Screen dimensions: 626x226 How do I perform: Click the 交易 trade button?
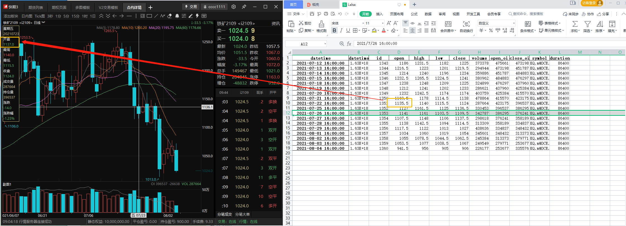click(191, 7)
